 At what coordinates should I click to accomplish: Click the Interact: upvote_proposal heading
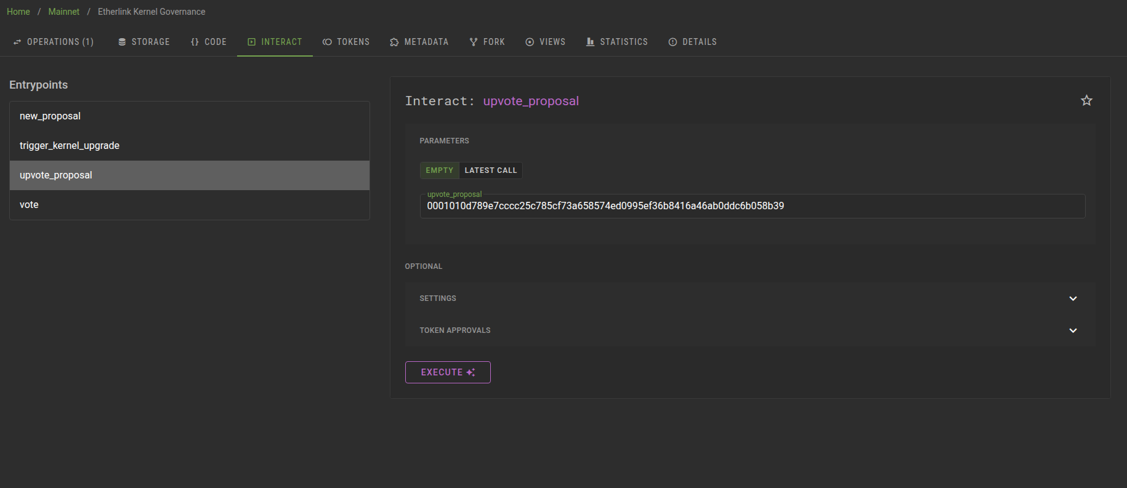point(492,101)
